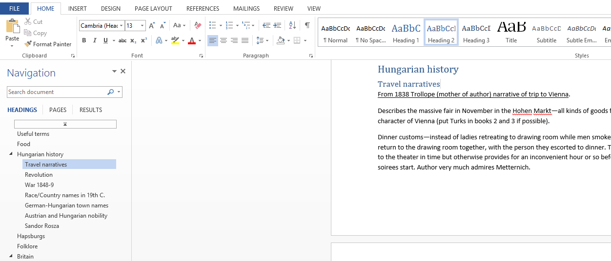Apply strikethrough to the text
The height and width of the screenshot is (261, 611).
(x=122, y=40)
